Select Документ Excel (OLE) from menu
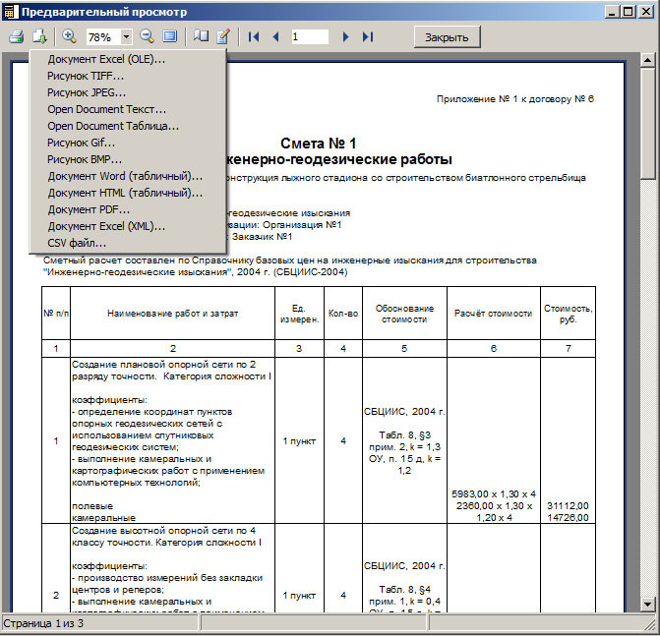Screen dimensions: 660x636 point(106,59)
